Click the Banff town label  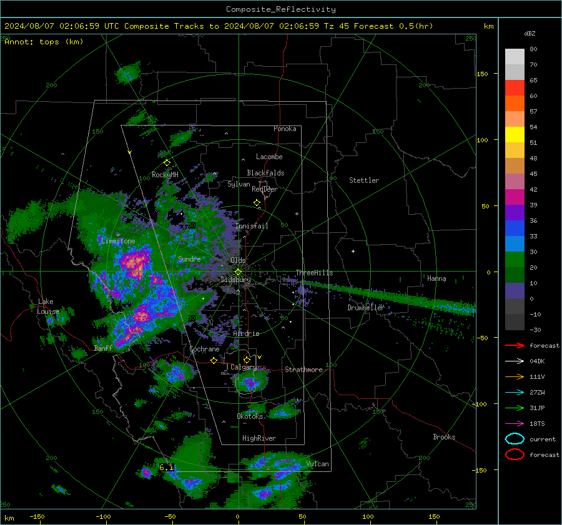point(103,348)
